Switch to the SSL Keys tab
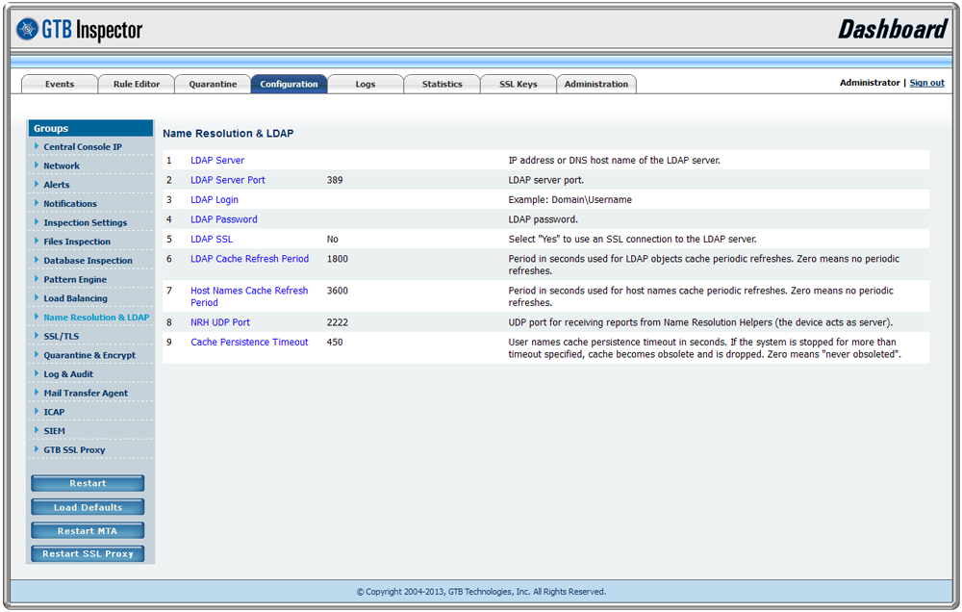This screenshot has width=962, height=612. (x=518, y=84)
